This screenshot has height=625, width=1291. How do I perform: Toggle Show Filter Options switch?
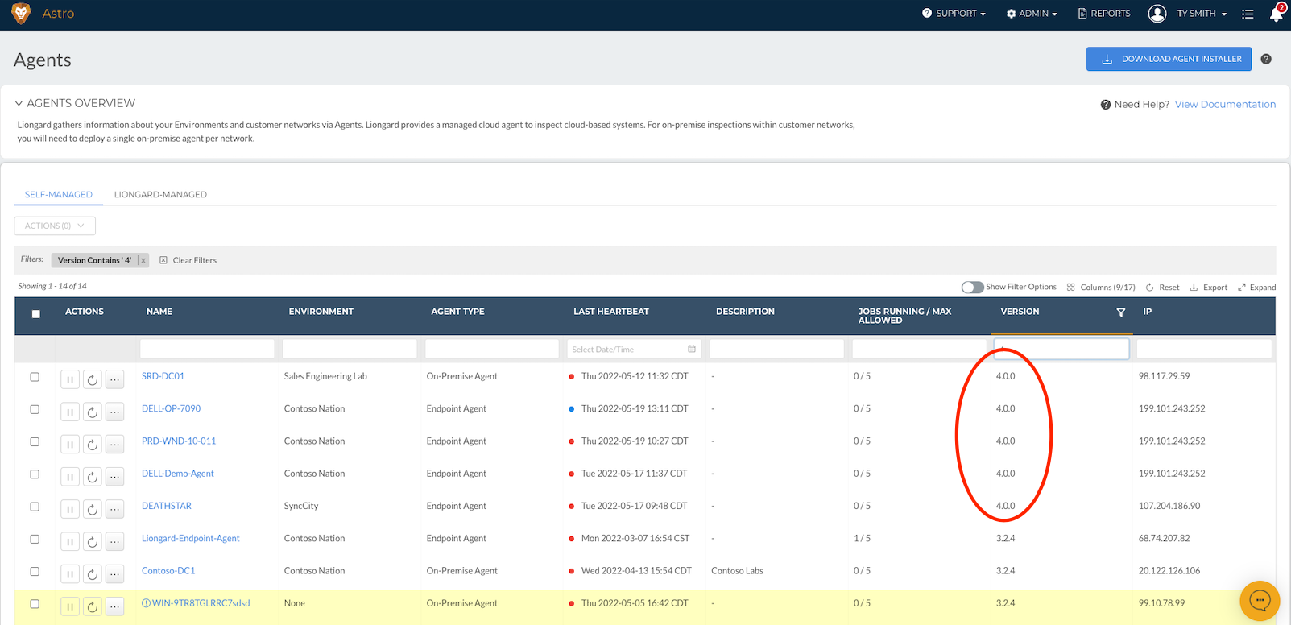972,288
